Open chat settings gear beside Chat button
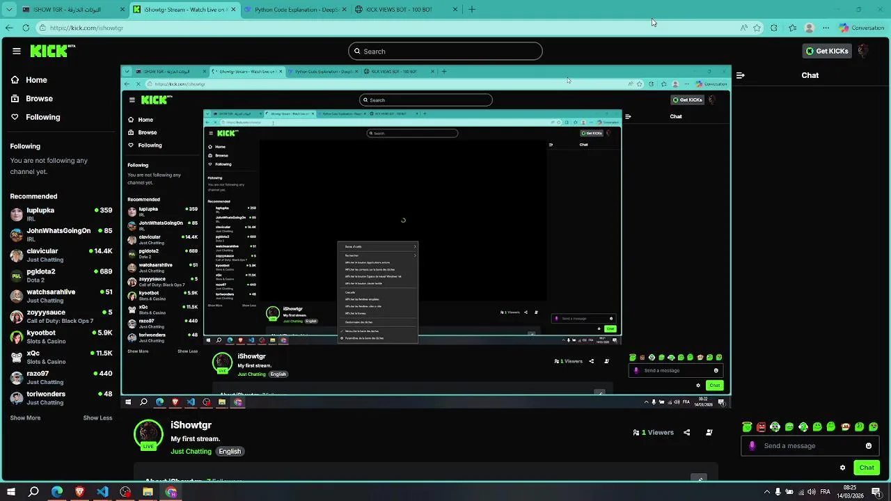Image resolution: width=891 pixels, height=501 pixels. click(x=842, y=468)
